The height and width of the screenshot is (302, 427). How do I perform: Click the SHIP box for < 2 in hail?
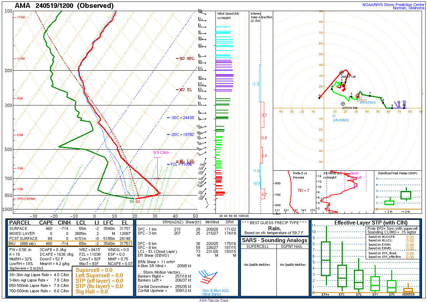pos(389,203)
